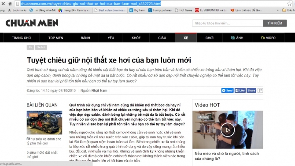
Task: Open 'Tin đăng nhà đất' bookmark
Action: tap(43, 10)
